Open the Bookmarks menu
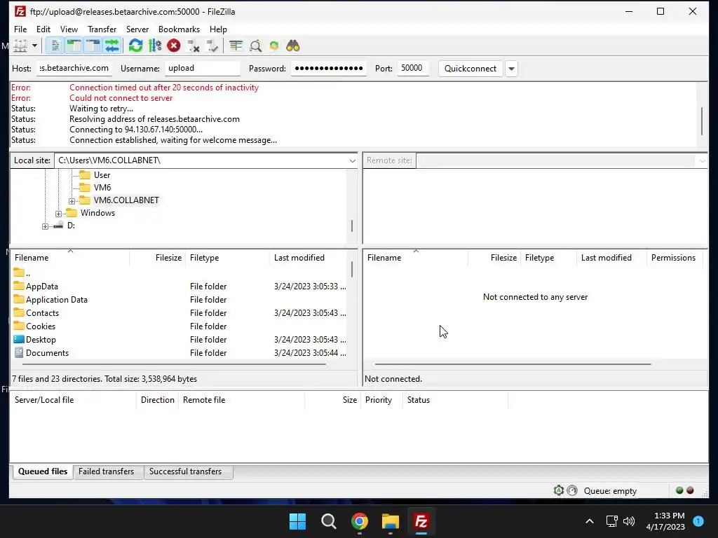Viewport: 718px width, 538px height. pos(179,29)
